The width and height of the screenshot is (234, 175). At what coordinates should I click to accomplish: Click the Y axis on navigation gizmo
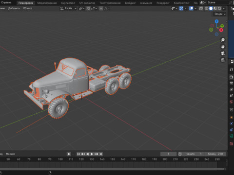pos(222,26)
